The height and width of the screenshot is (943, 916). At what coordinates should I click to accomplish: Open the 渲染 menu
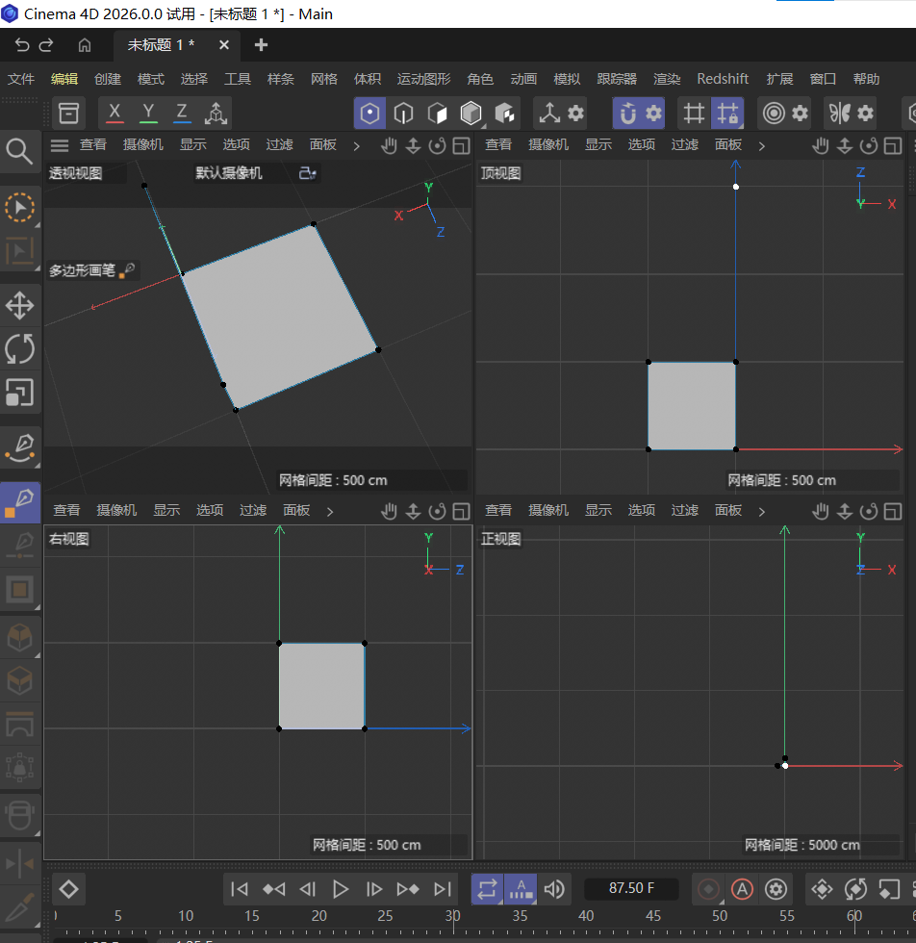667,78
